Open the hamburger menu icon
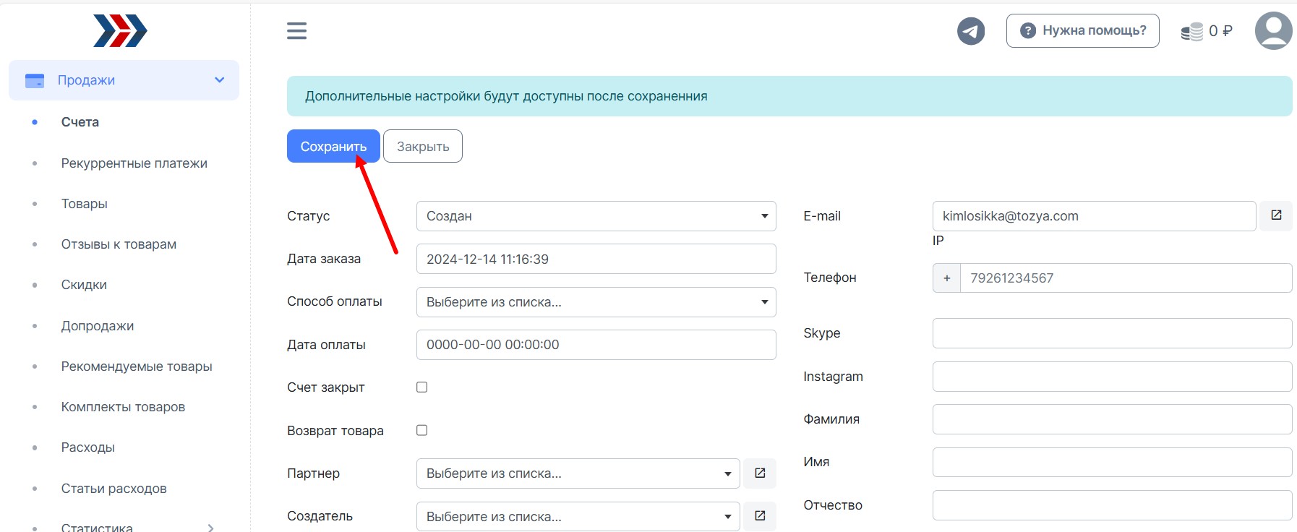The image size is (1297, 532). pyautogui.click(x=296, y=31)
